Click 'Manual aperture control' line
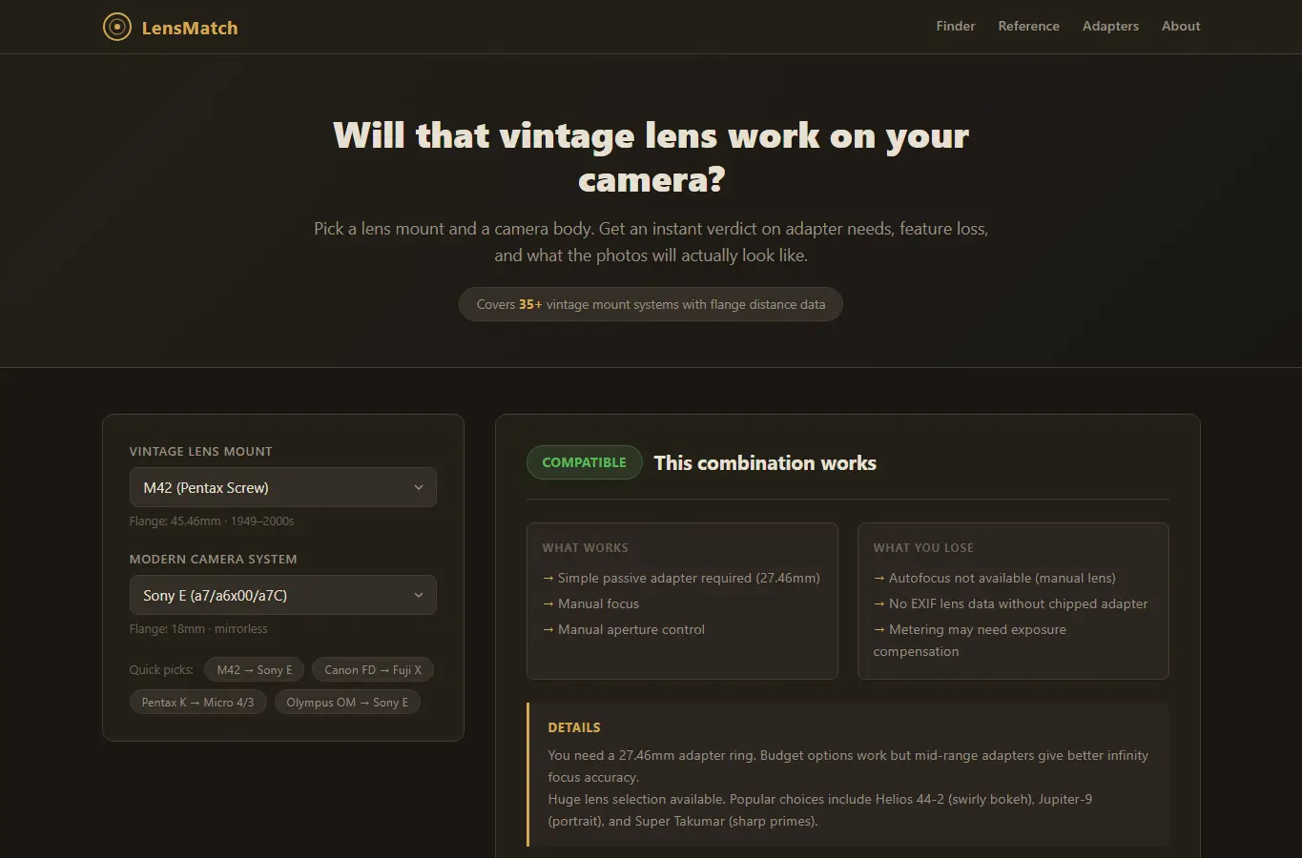1302x858 pixels. point(624,629)
